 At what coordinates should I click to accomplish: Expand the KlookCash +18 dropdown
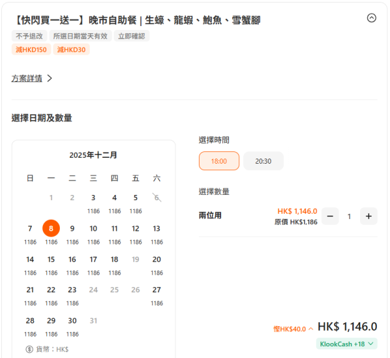346,344
